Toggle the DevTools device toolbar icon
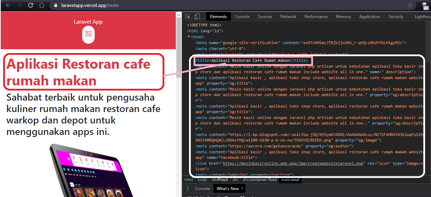 [197, 16]
